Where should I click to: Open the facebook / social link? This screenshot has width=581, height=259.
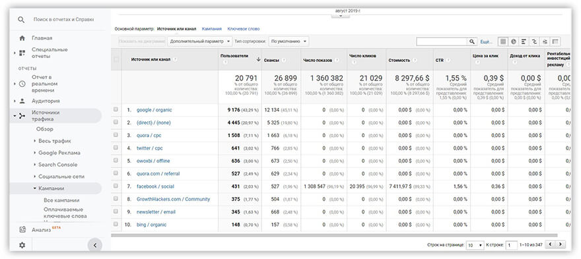click(x=155, y=187)
